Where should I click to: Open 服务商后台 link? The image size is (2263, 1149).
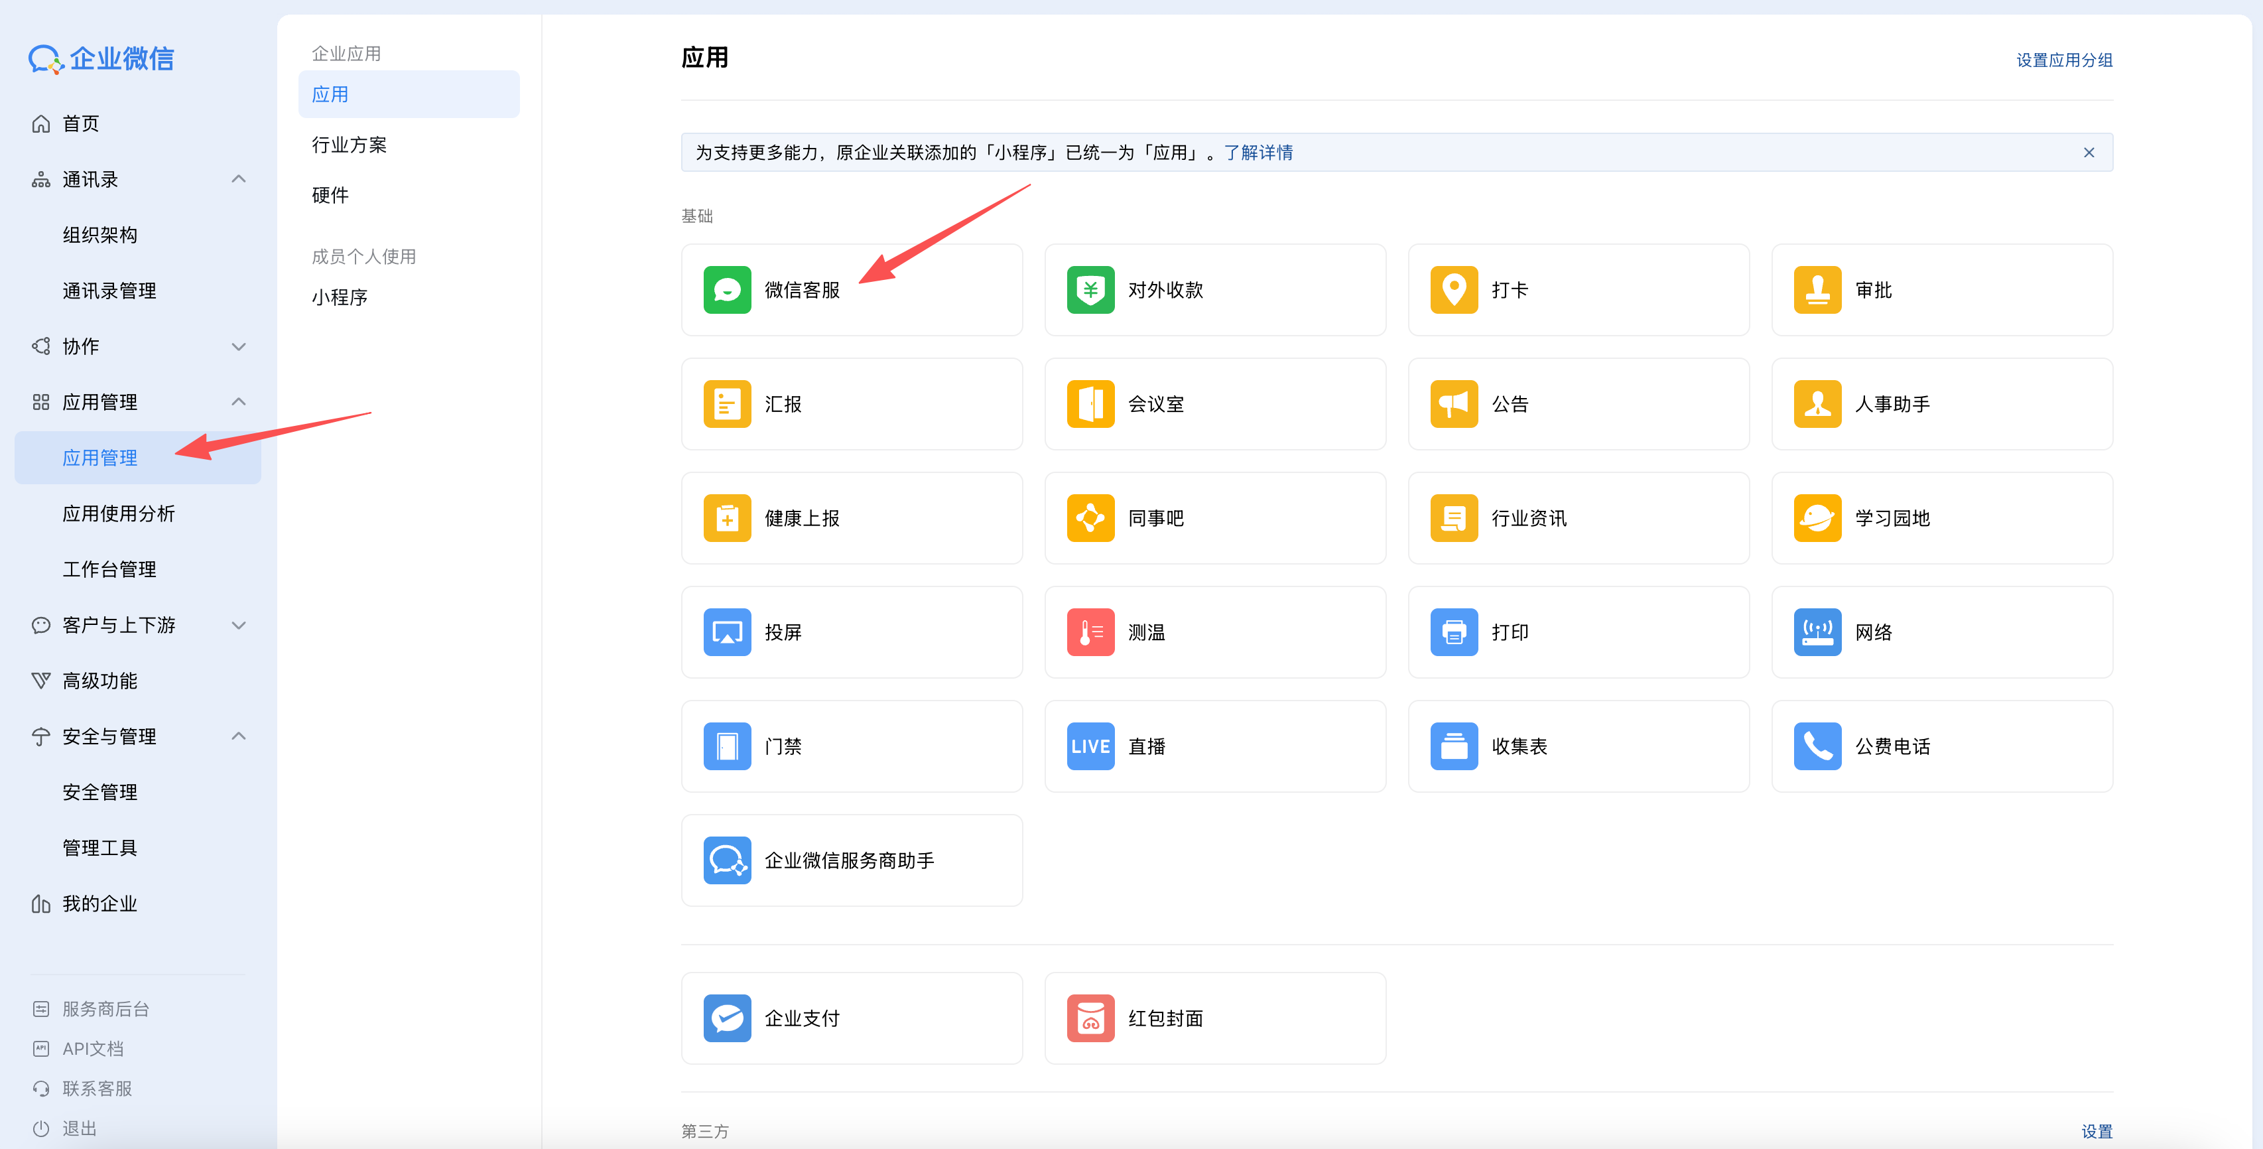click(x=105, y=1009)
